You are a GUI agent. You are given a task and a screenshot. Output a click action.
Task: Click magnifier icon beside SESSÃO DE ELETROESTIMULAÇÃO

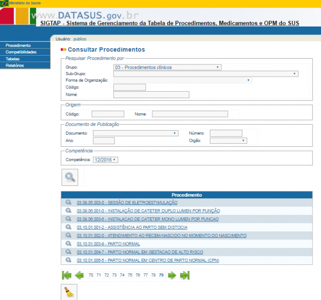click(x=69, y=202)
